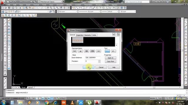188x105 pixels.
Task: Toggle the <> dimension text button
Action: 107,51
